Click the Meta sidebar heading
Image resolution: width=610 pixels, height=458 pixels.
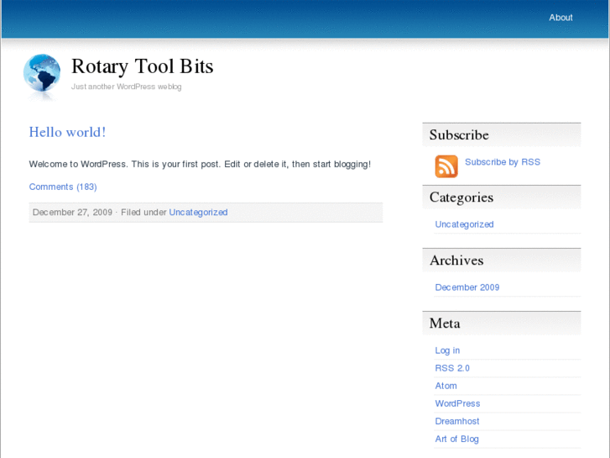tap(445, 324)
